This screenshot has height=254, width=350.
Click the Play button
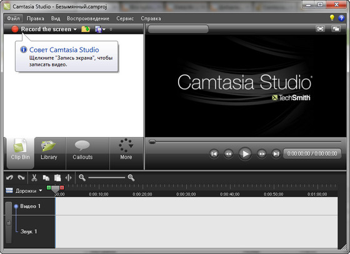[245, 154]
